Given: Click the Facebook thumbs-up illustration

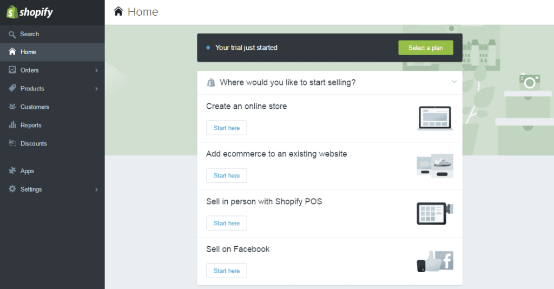Looking at the screenshot, I should click(435, 261).
